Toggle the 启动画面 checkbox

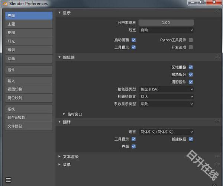[x=133, y=40]
